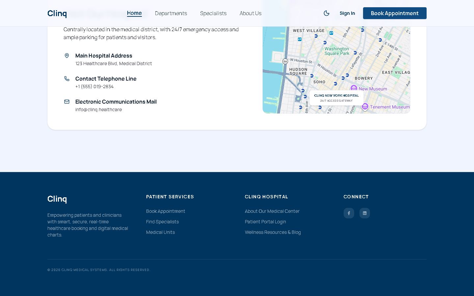Click the Tenement Museum marker on the map
This screenshot has width=474, height=296.
(x=365, y=107)
